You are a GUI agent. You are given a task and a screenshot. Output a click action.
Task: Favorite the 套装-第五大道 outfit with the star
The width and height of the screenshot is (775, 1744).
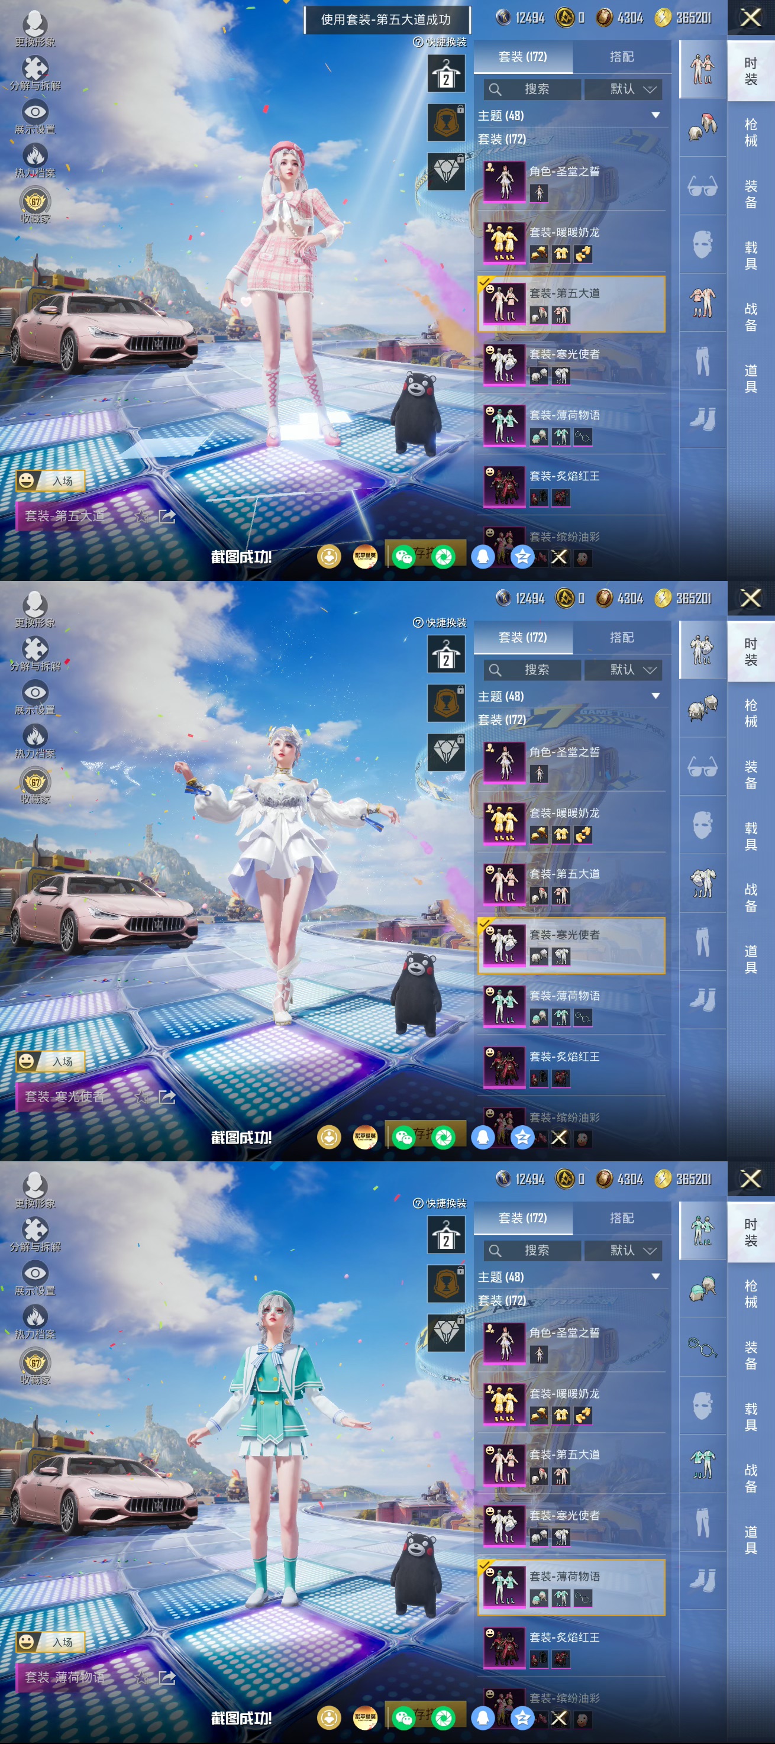(141, 516)
